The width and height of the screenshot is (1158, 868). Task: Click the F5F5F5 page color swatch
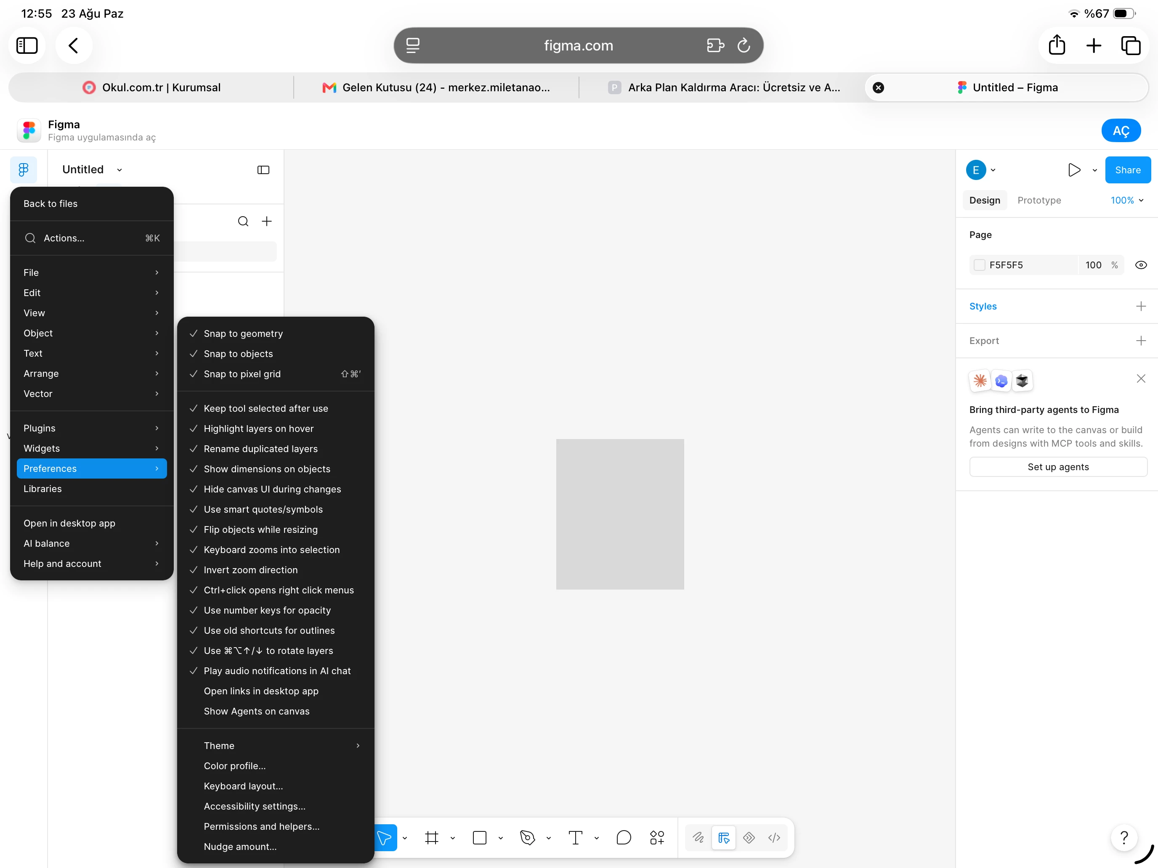point(980,265)
